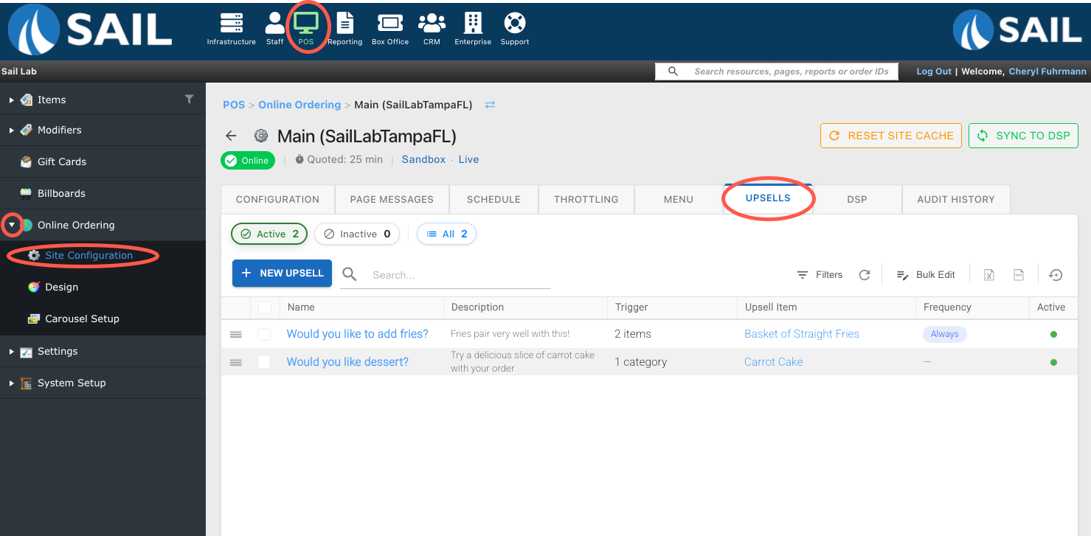This screenshot has width=1091, height=536.
Task: Open the Box Office section
Action: coord(390,29)
